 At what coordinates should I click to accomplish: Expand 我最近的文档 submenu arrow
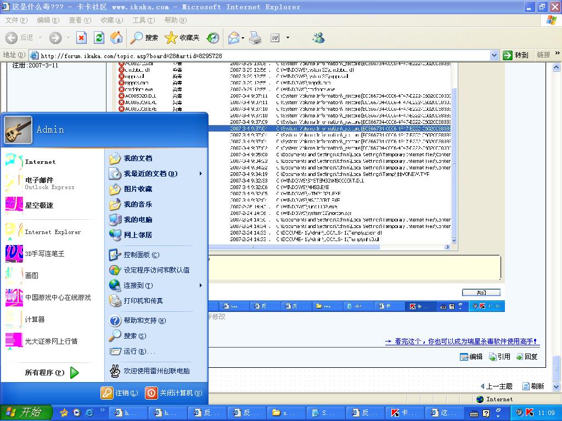click(x=200, y=174)
